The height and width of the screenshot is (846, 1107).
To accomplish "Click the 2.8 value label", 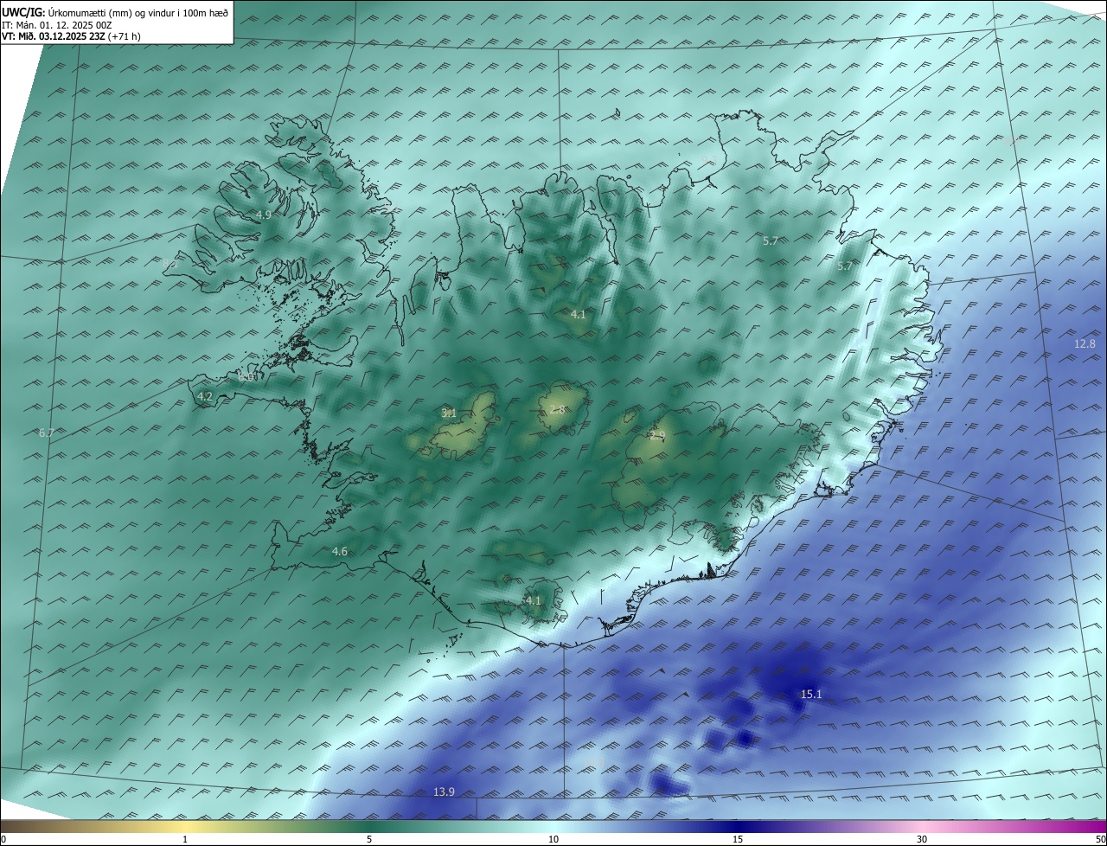I will click(557, 410).
